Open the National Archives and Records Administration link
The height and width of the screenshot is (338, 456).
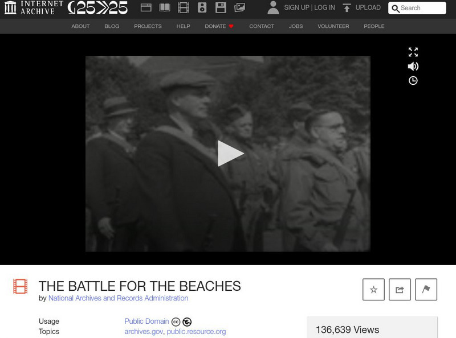(118, 298)
